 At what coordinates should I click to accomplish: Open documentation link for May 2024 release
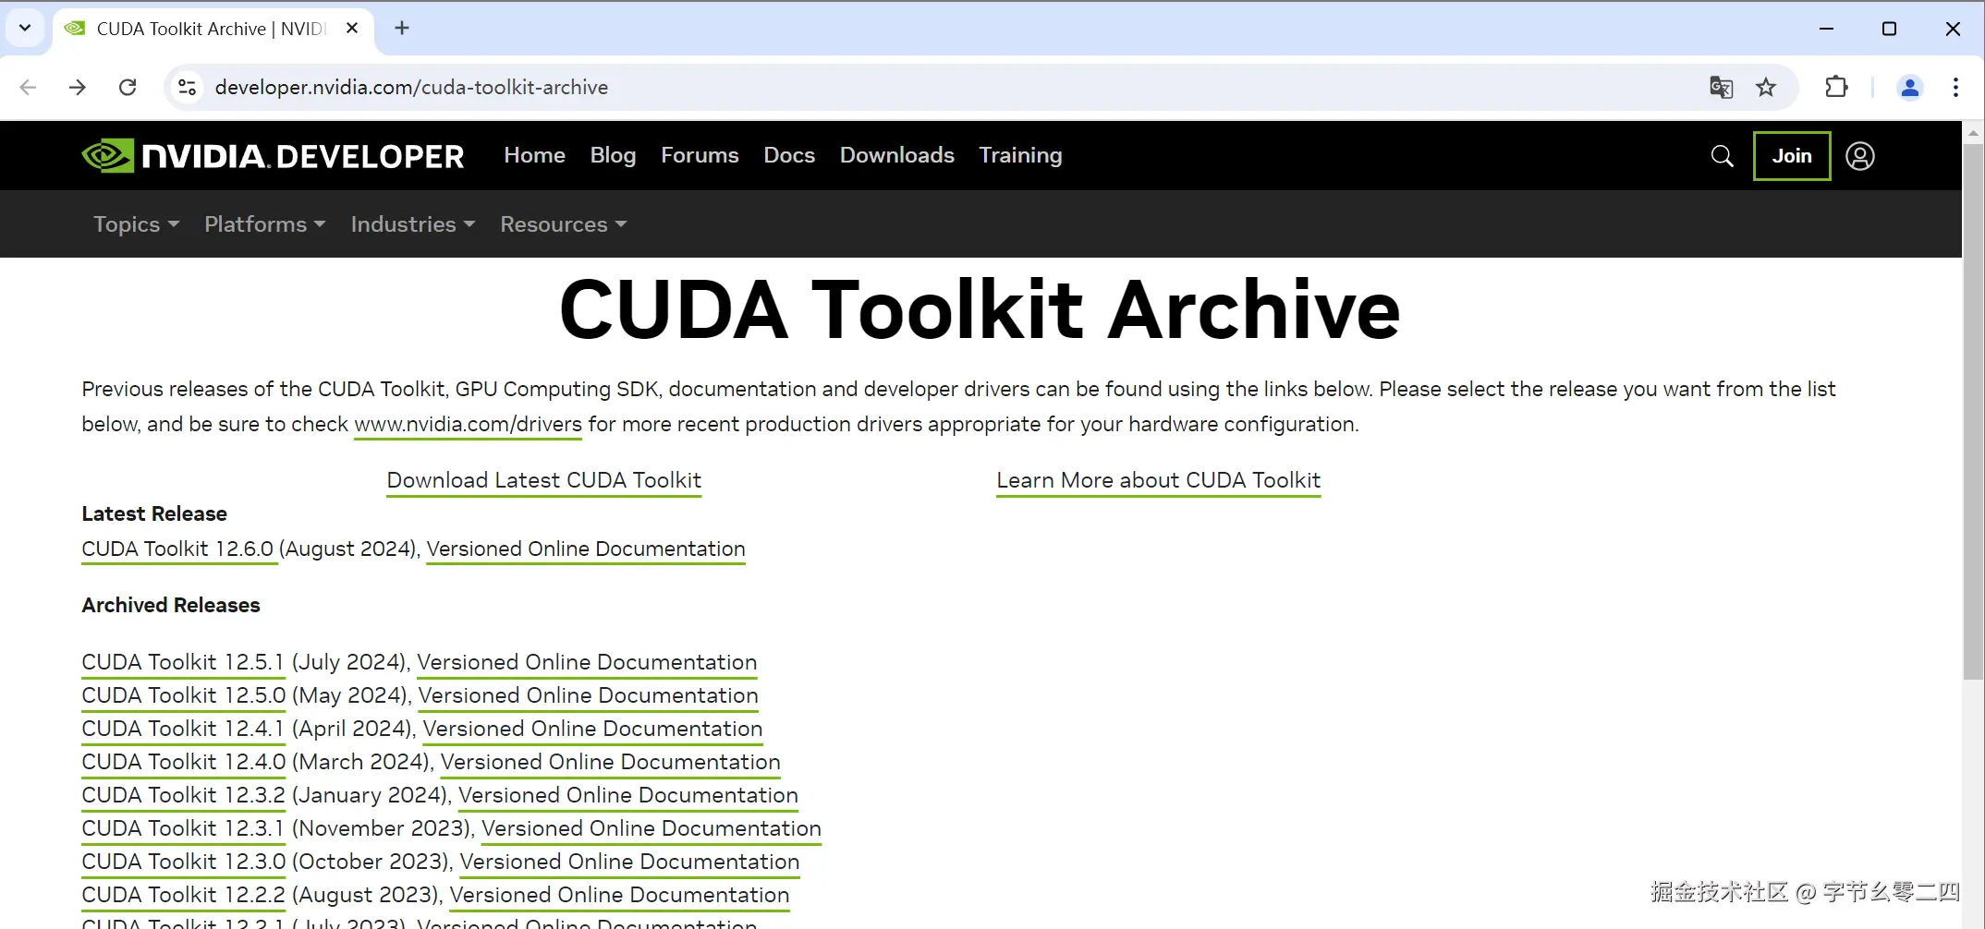click(x=588, y=695)
